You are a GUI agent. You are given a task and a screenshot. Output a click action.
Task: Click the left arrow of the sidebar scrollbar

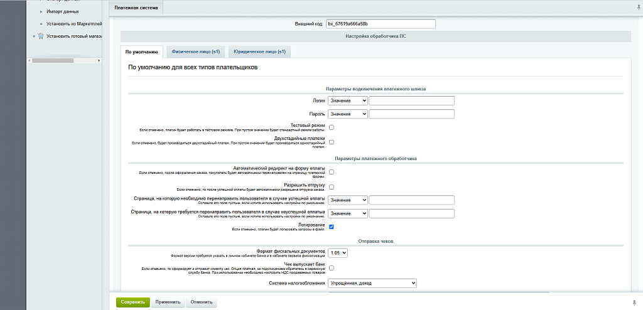point(29,60)
